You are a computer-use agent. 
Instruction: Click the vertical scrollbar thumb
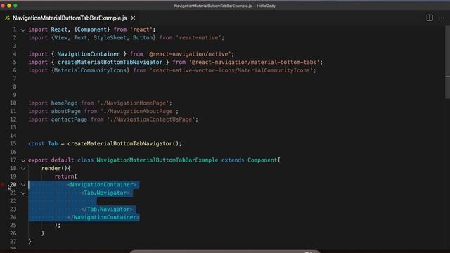pyautogui.click(x=447, y=62)
